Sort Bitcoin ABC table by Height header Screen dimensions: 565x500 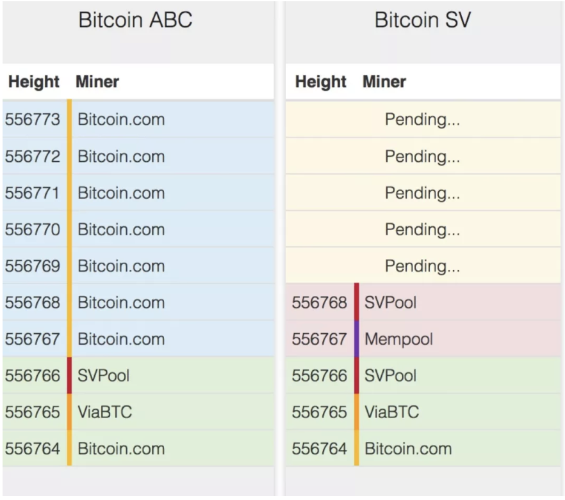(x=33, y=82)
